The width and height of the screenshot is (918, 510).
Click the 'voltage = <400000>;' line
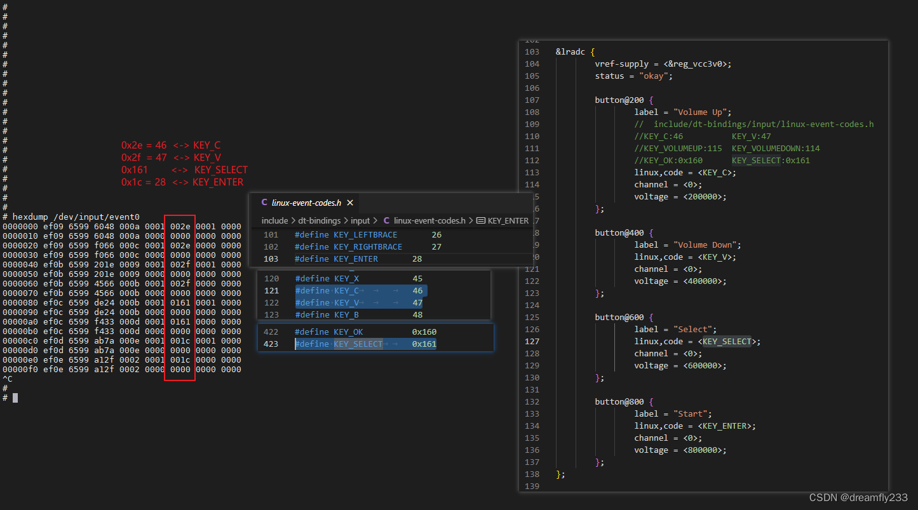click(680, 281)
